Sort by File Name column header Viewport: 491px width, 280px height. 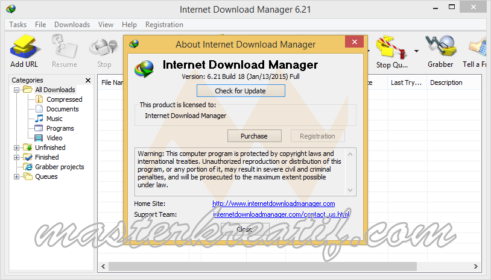[112, 82]
